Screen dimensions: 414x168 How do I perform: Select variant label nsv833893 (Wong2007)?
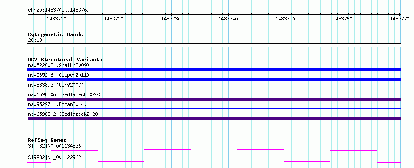click(x=56, y=85)
